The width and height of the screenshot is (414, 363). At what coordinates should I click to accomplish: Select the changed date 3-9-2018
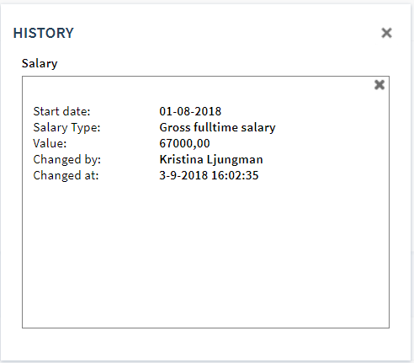[183, 175]
